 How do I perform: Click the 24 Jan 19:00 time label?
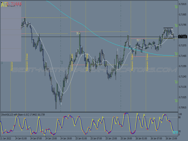coord(66,138)
